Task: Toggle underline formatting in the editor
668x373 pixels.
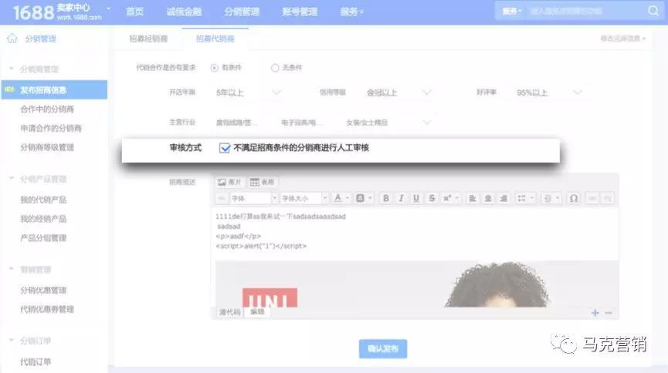Action: [416, 198]
